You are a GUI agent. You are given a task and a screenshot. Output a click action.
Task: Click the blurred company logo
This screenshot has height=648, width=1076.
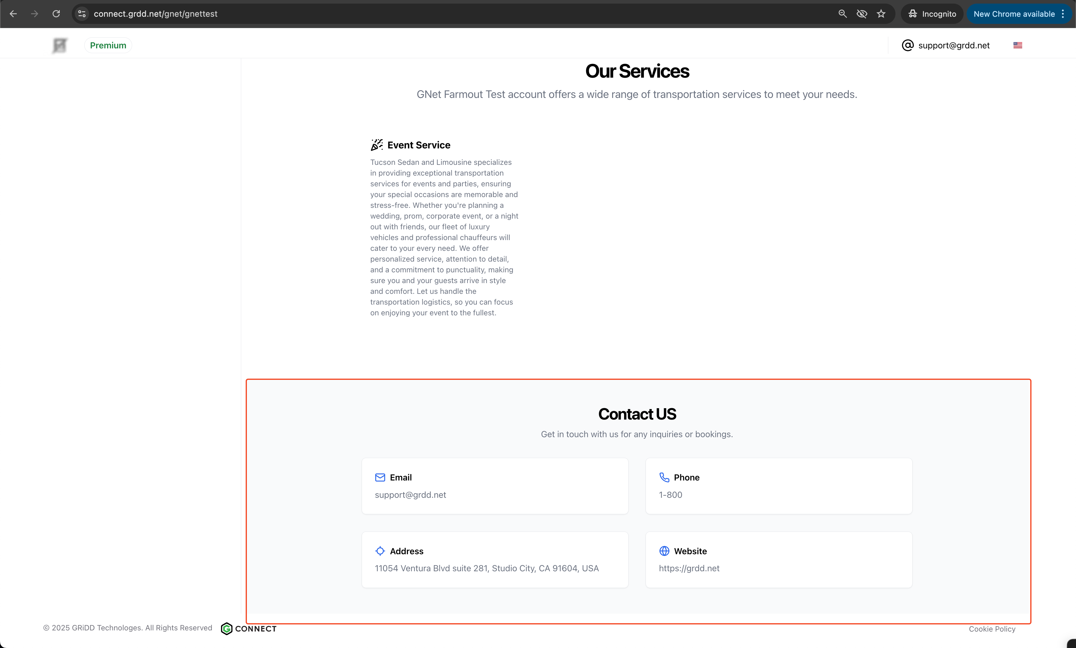pos(60,45)
